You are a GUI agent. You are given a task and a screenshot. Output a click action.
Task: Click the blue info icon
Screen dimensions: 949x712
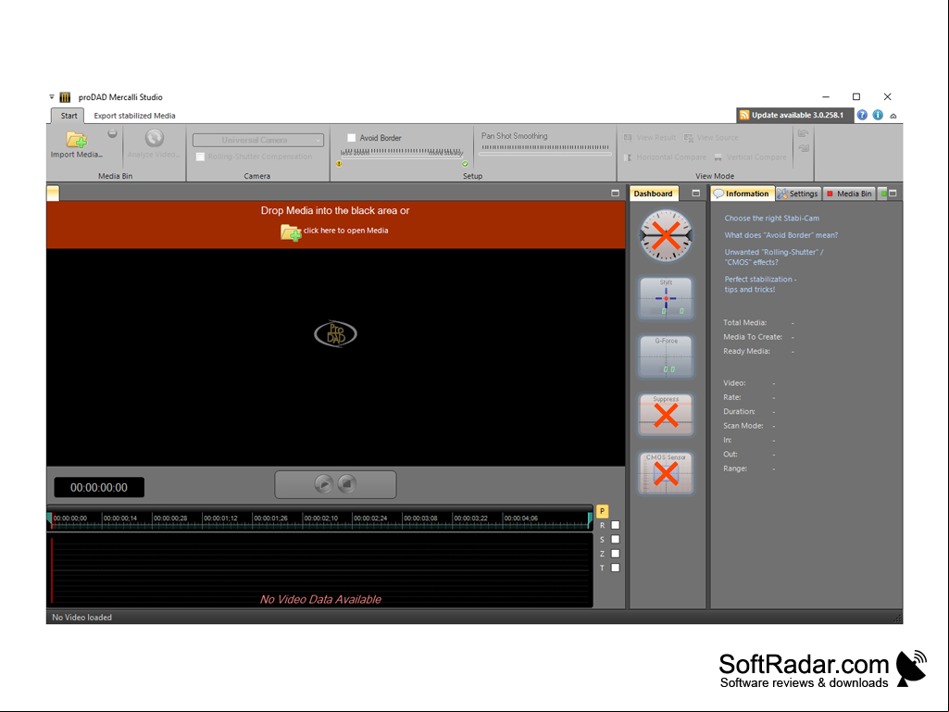[x=878, y=115]
